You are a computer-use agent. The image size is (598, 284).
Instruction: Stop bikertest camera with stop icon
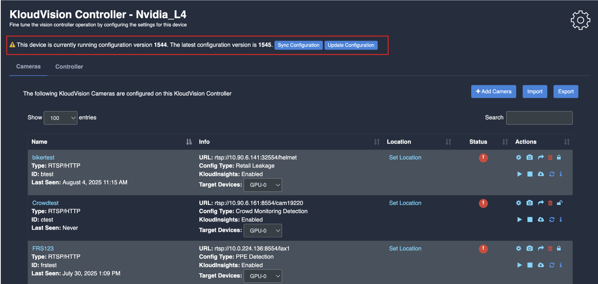point(530,174)
